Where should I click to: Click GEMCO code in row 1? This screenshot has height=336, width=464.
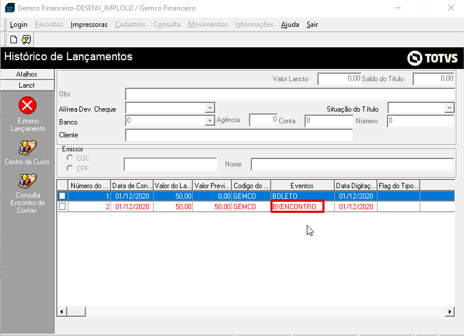click(251, 196)
